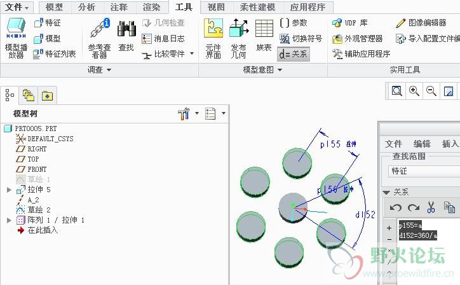
Task: Open model tree show list menu
Action: tap(211, 113)
